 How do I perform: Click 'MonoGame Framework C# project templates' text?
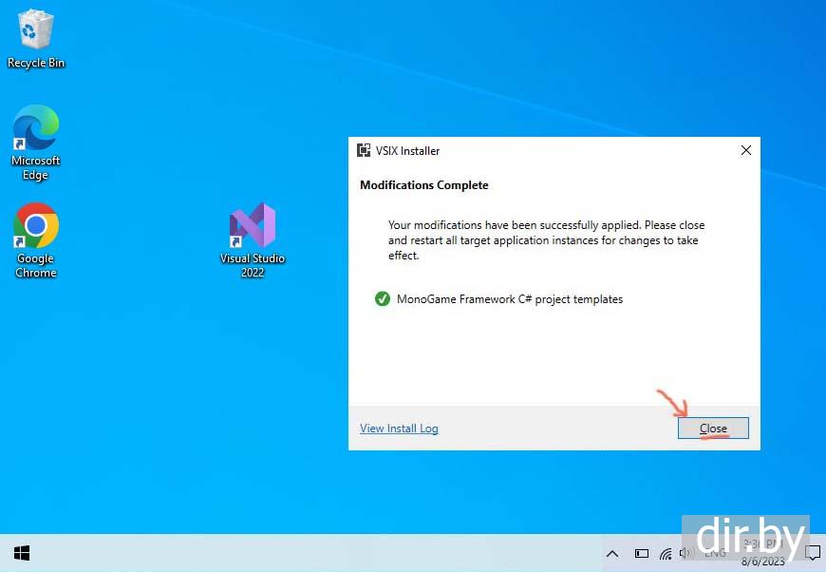[x=510, y=299]
